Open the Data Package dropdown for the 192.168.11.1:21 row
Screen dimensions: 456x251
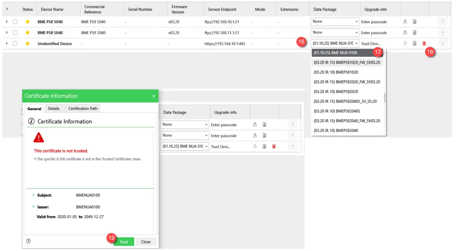[335, 33]
